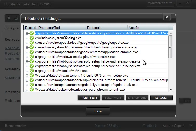Open Feedback link in footer

pos(150,126)
